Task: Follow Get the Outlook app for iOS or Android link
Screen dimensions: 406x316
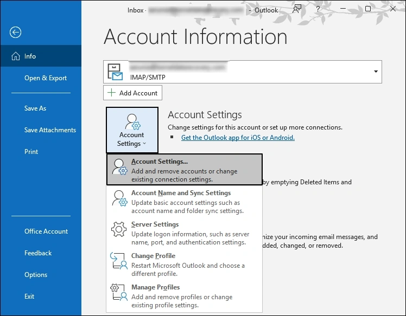Action: [238, 138]
